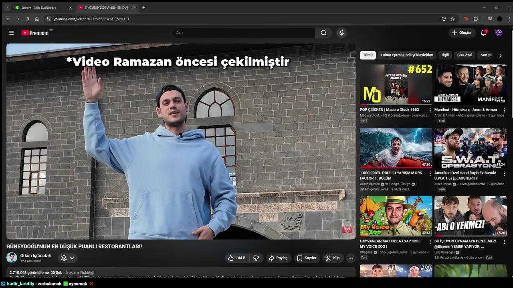This screenshot has height=288, width=513.
Task: Open browser extensions puzzle icon
Action: [476, 19]
